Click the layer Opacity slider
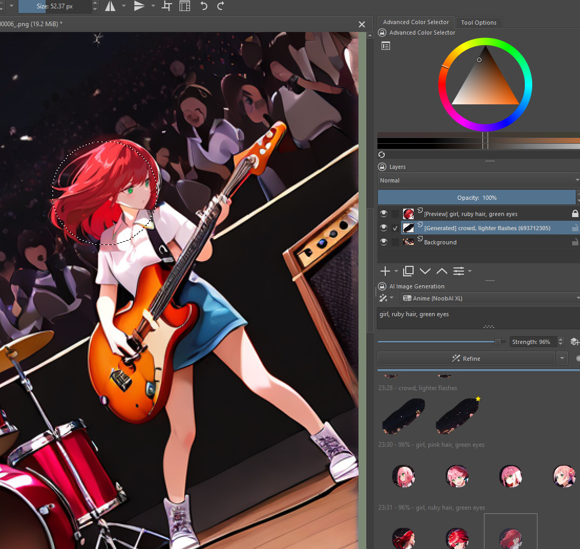Image resolution: width=580 pixels, height=549 pixels. click(x=477, y=198)
